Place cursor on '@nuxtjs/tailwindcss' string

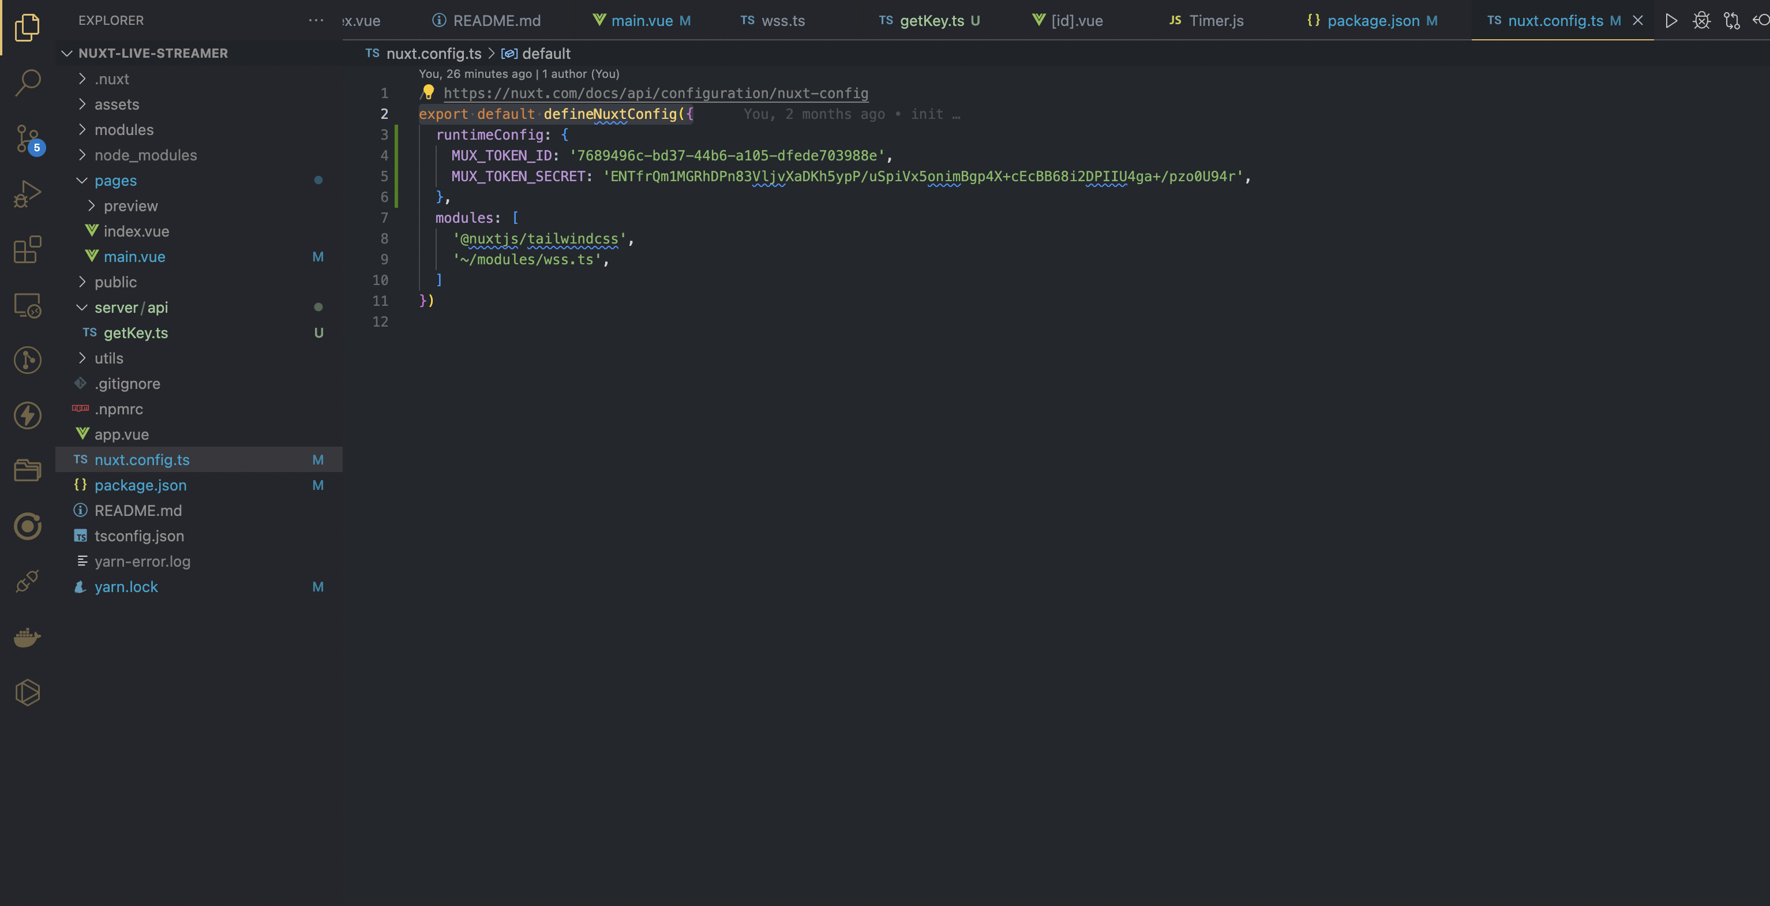[539, 239]
